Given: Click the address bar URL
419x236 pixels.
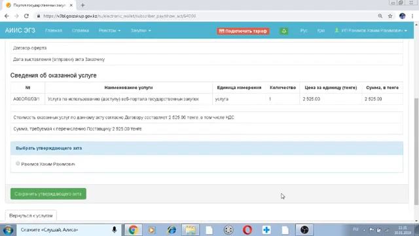Looking at the screenshot, I should 119,16.
